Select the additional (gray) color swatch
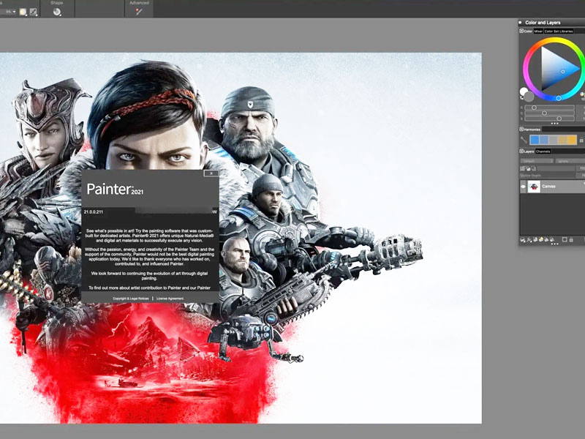This screenshot has width=585, height=439. point(529,97)
